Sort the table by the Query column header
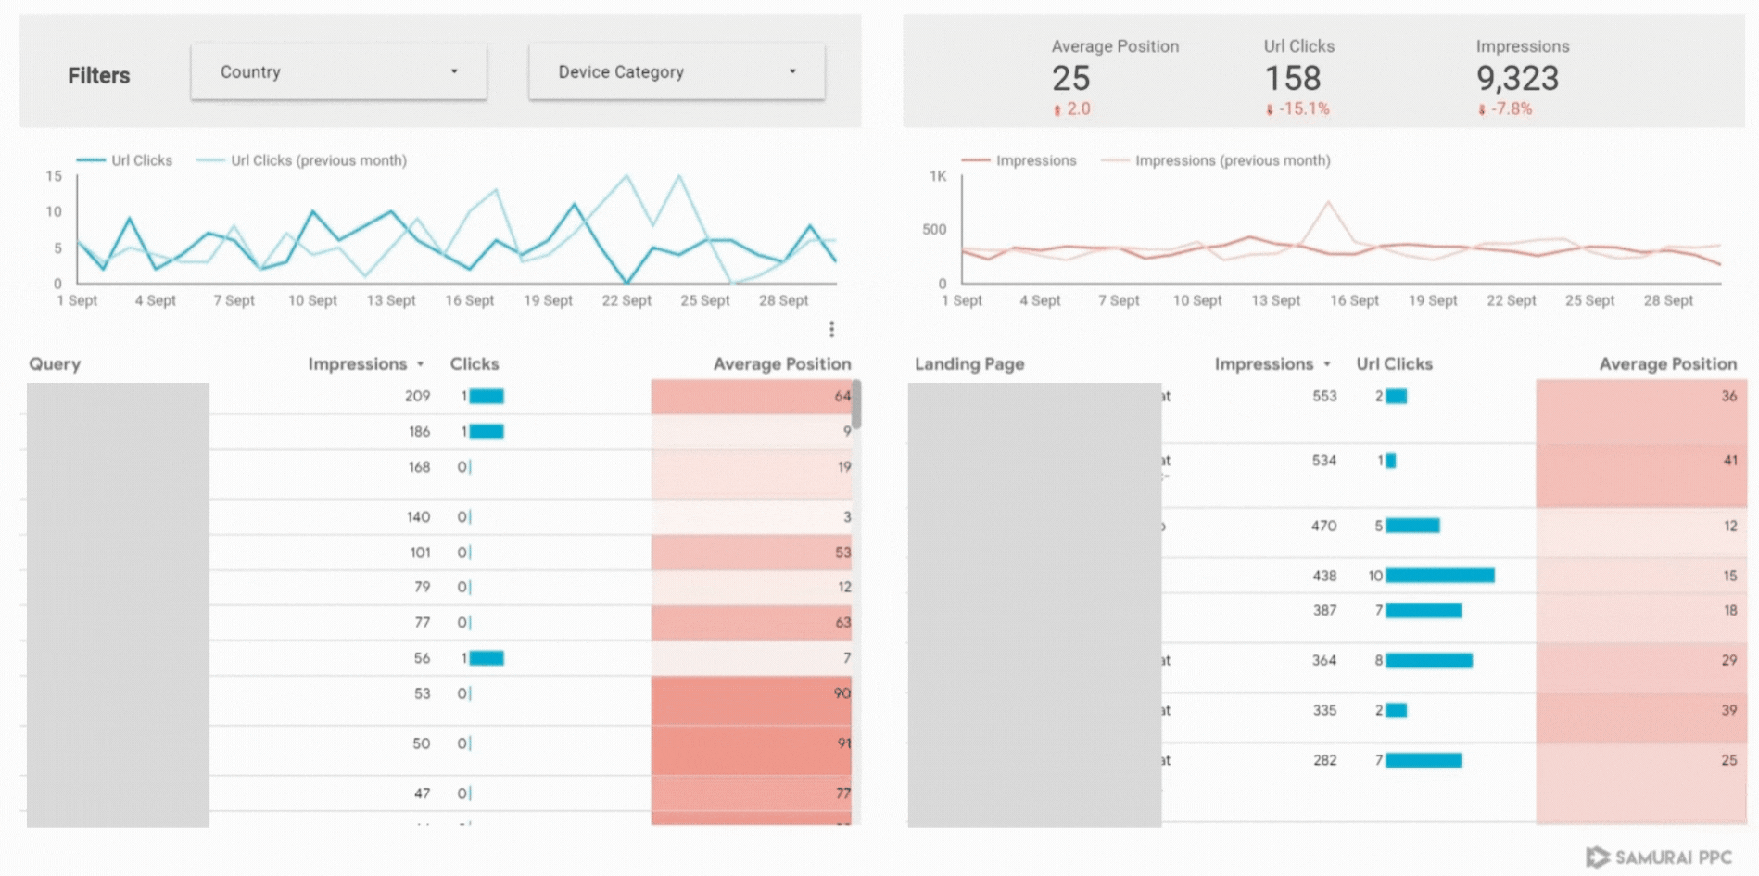Screen dimensions: 1759x876 coord(55,364)
